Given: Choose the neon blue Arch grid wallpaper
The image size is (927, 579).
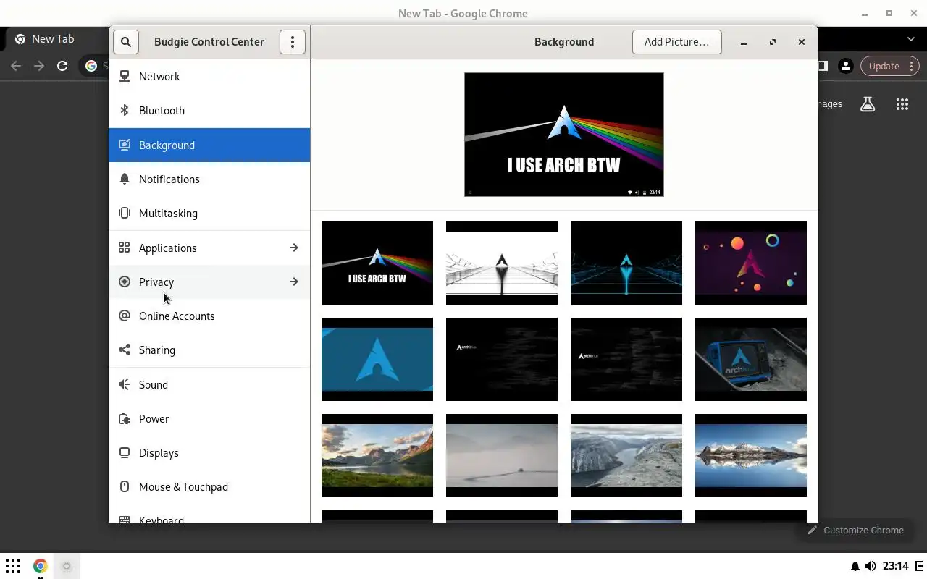Looking at the screenshot, I should point(626,263).
